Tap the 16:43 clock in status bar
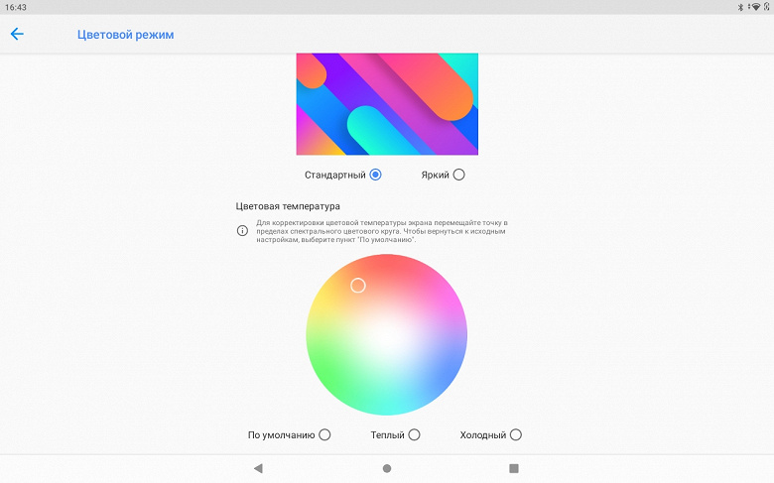774x483 pixels. 15,7
